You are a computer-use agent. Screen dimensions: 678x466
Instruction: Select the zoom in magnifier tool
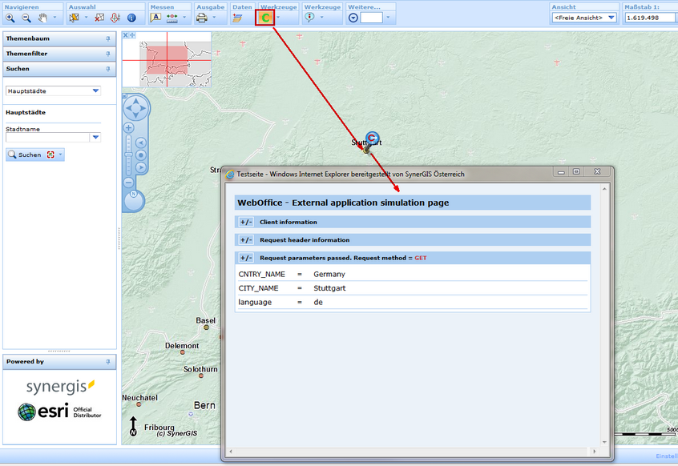[10, 18]
